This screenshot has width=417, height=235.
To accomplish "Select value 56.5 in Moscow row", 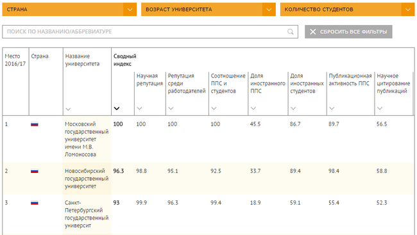I will coord(382,124).
